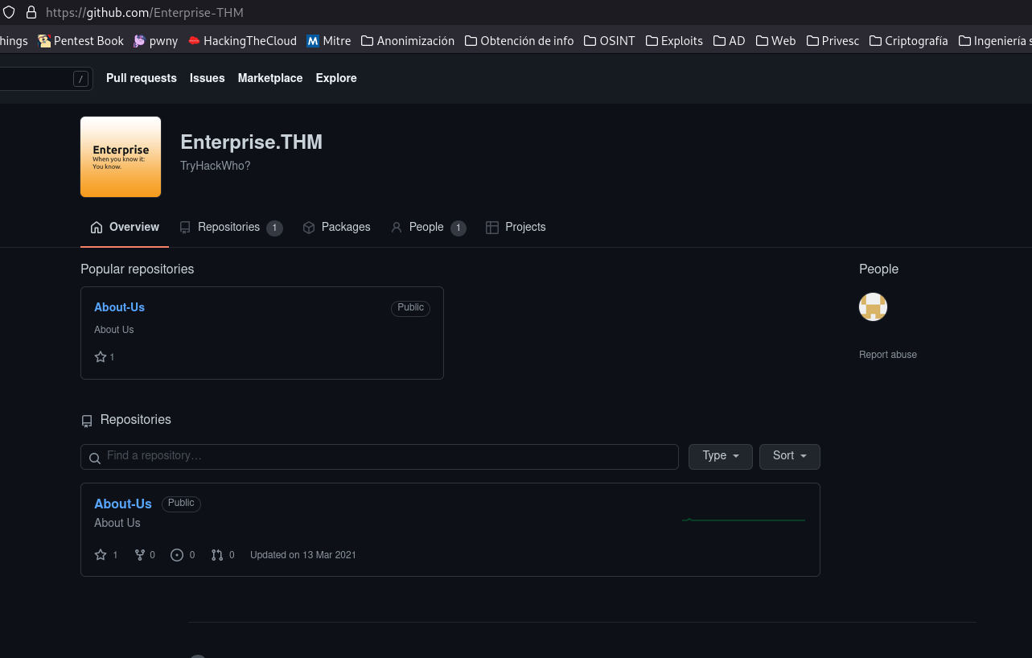Expand the Criptografía bookmark folder
The height and width of the screenshot is (658, 1032).
909,40
